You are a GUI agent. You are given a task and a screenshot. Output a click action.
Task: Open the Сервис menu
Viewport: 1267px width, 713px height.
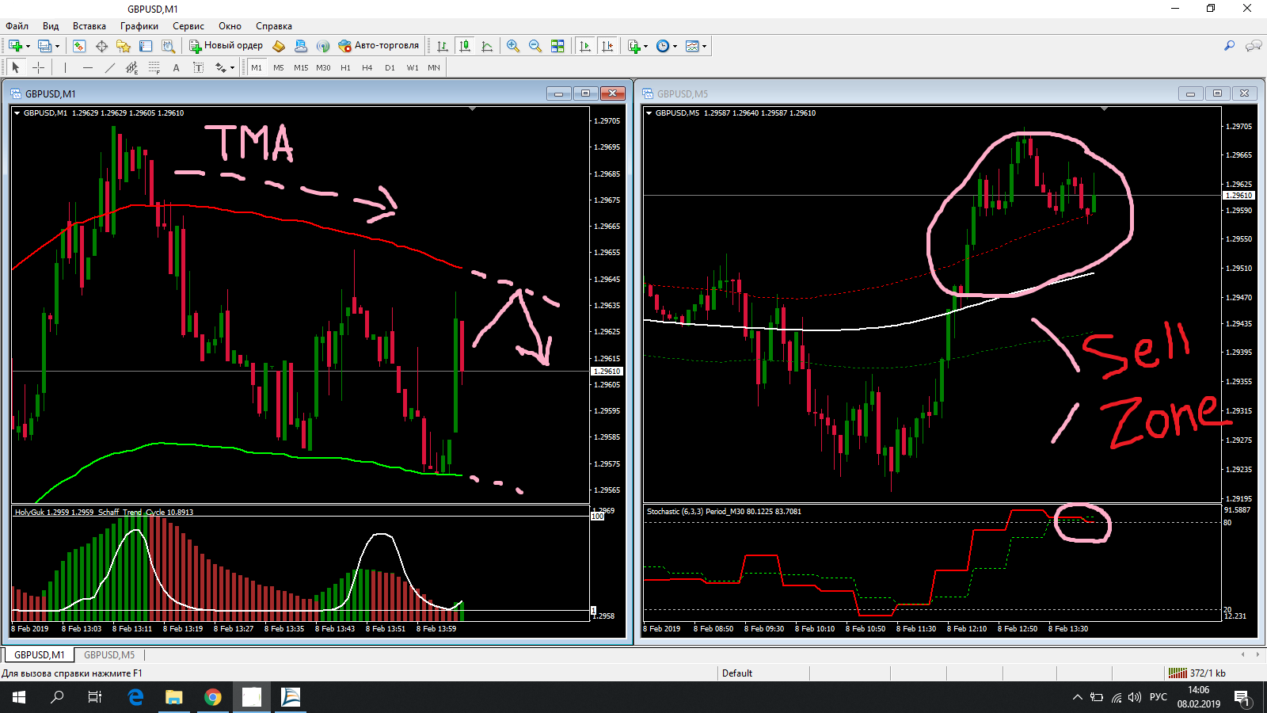(x=188, y=26)
